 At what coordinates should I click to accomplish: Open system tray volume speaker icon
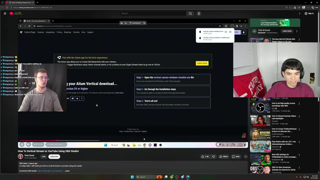(x=307, y=177)
